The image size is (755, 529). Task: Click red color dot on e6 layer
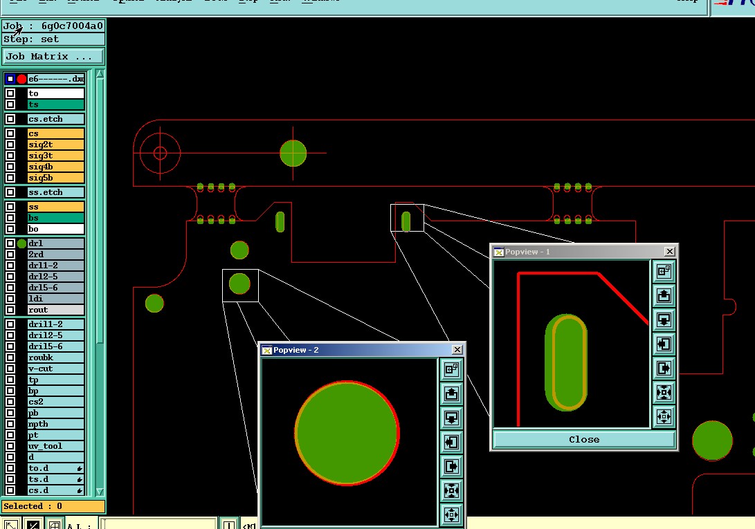pyautogui.click(x=21, y=78)
